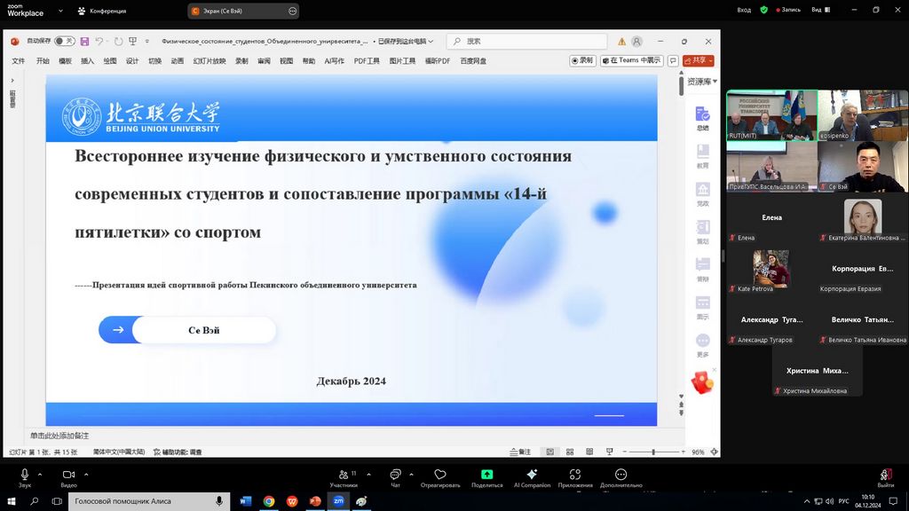
Task: Open Приложения apps in Zoom toolbar
Action: [575, 476]
